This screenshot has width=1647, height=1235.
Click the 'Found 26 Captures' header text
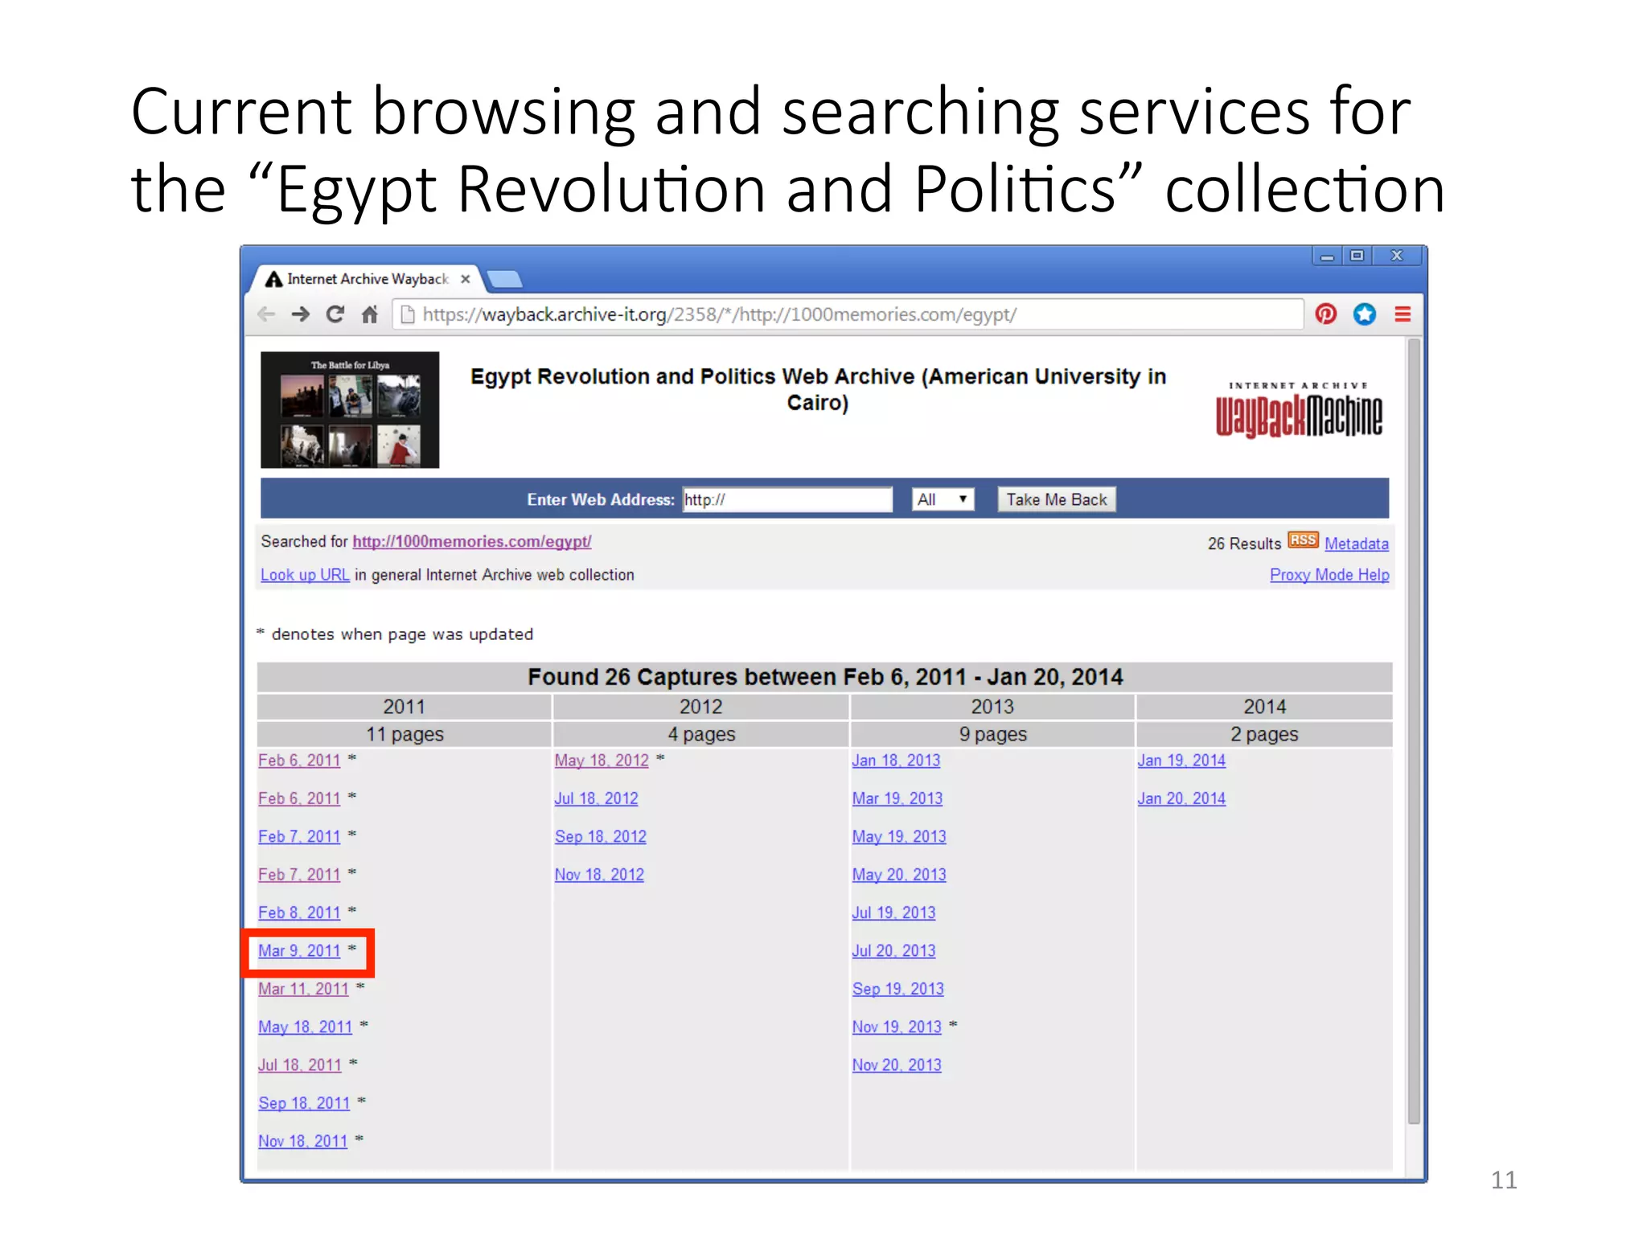pos(825,677)
